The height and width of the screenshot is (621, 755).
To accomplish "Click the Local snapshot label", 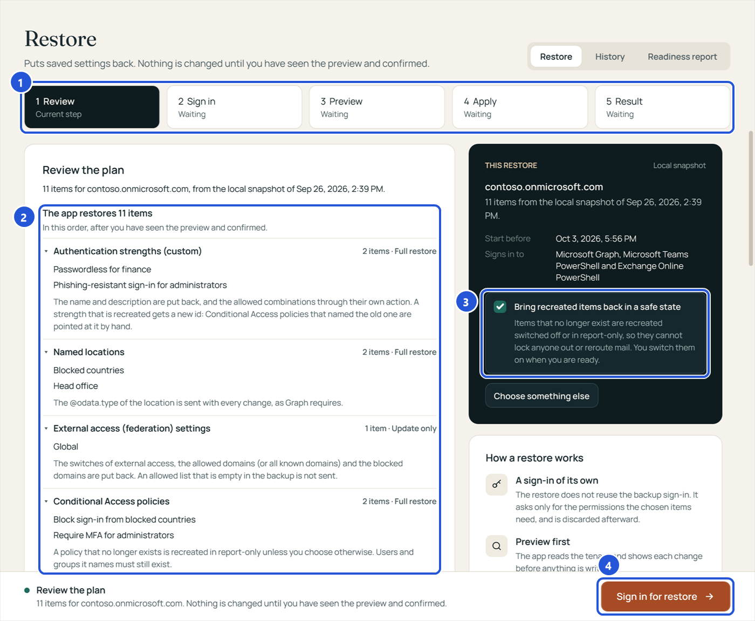I will (x=679, y=165).
